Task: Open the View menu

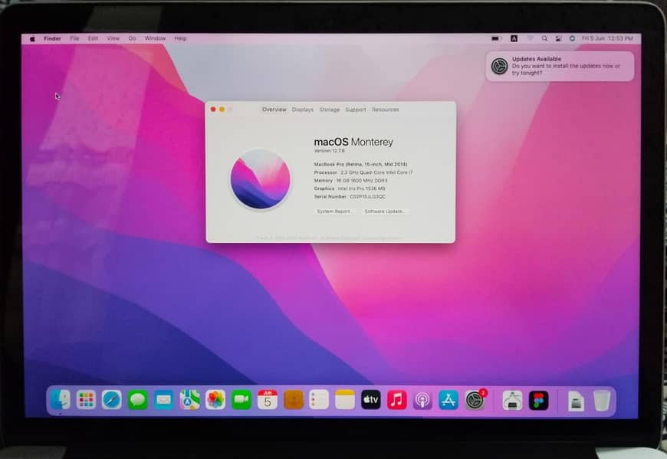Action: (x=113, y=38)
